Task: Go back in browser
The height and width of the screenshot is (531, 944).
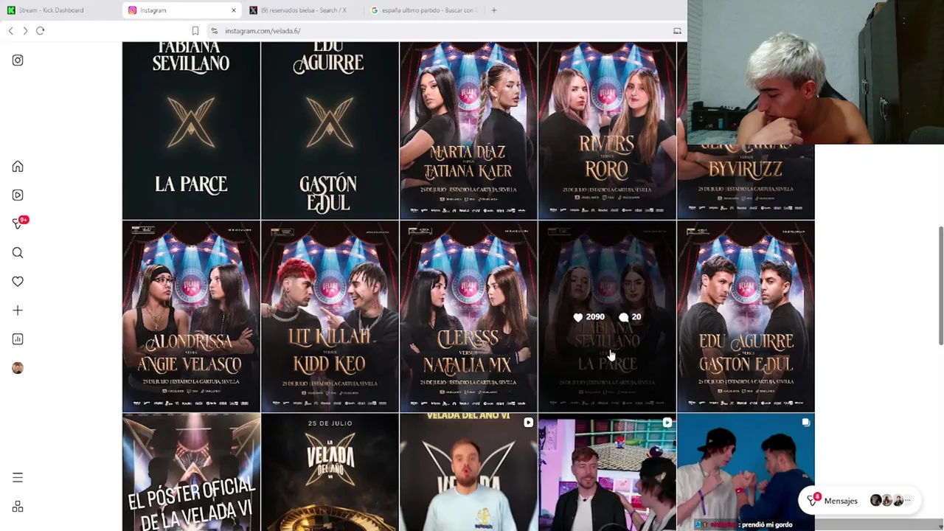Action: pyautogui.click(x=10, y=31)
